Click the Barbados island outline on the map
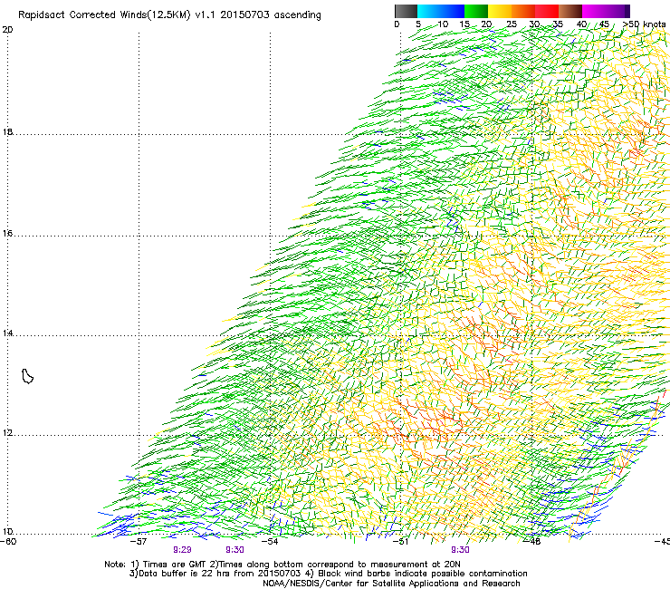Viewport: 670px width, 589px height. (27, 376)
